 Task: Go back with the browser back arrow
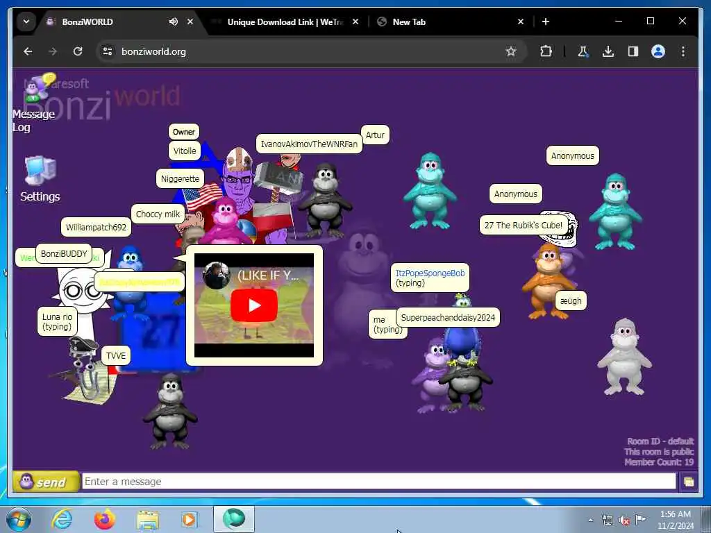tap(28, 51)
